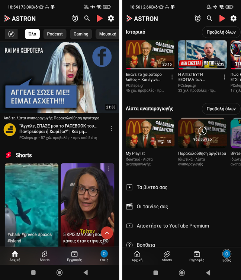Image resolution: width=241 pixels, height=280 pixels.
Task: Open options menu for the Facebook video
Action: click(112, 128)
